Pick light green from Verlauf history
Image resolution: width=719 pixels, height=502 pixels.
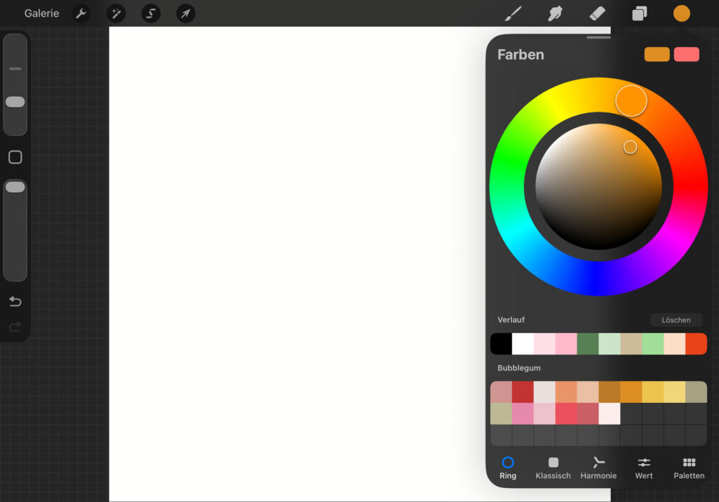pyautogui.click(x=653, y=344)
